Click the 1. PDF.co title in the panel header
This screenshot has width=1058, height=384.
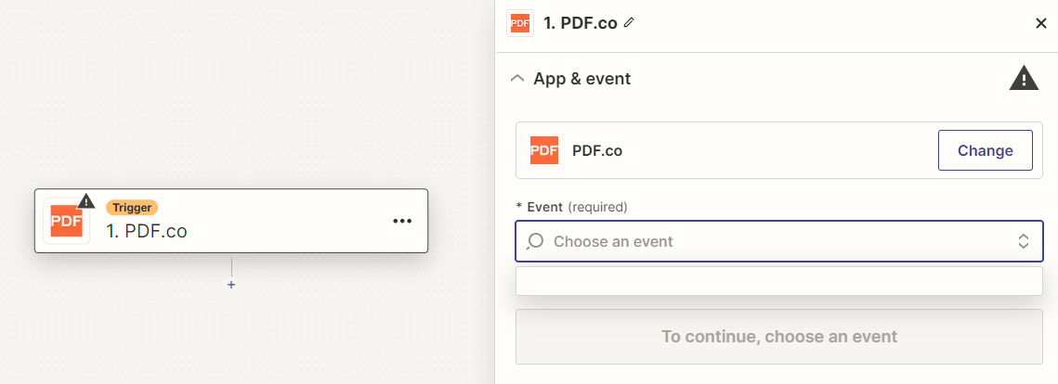(581, 23)
